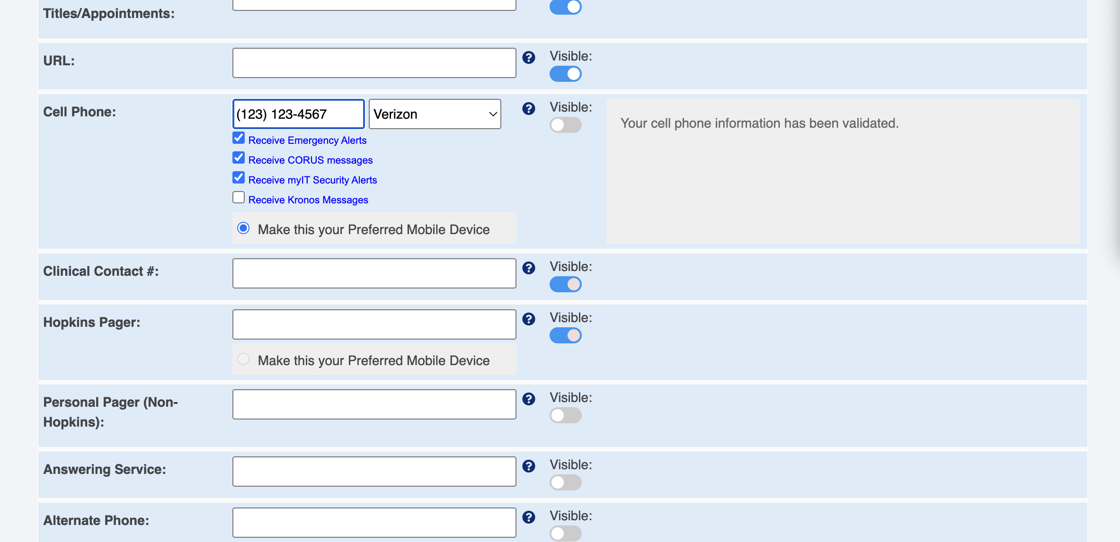
Task: Click the Answering Service help icon
Action: click(x=528, y=466)
